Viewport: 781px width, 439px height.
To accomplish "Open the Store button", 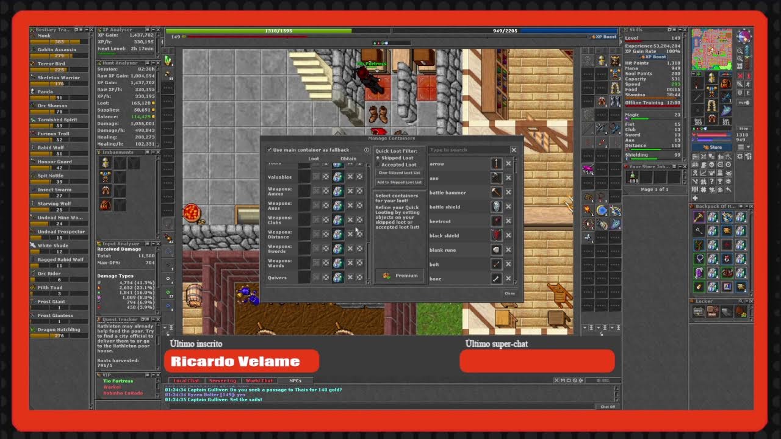I will coord(712,147).
